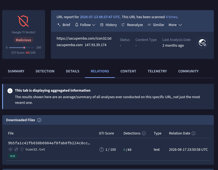
Task: Click the '2 months ago' analysis date
Action: pos(173,46)
